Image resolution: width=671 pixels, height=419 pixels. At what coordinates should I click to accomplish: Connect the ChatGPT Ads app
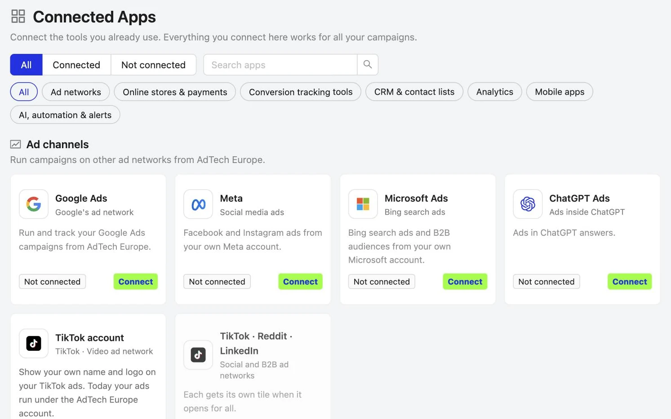pyautogui.click(x=630, y=282)
